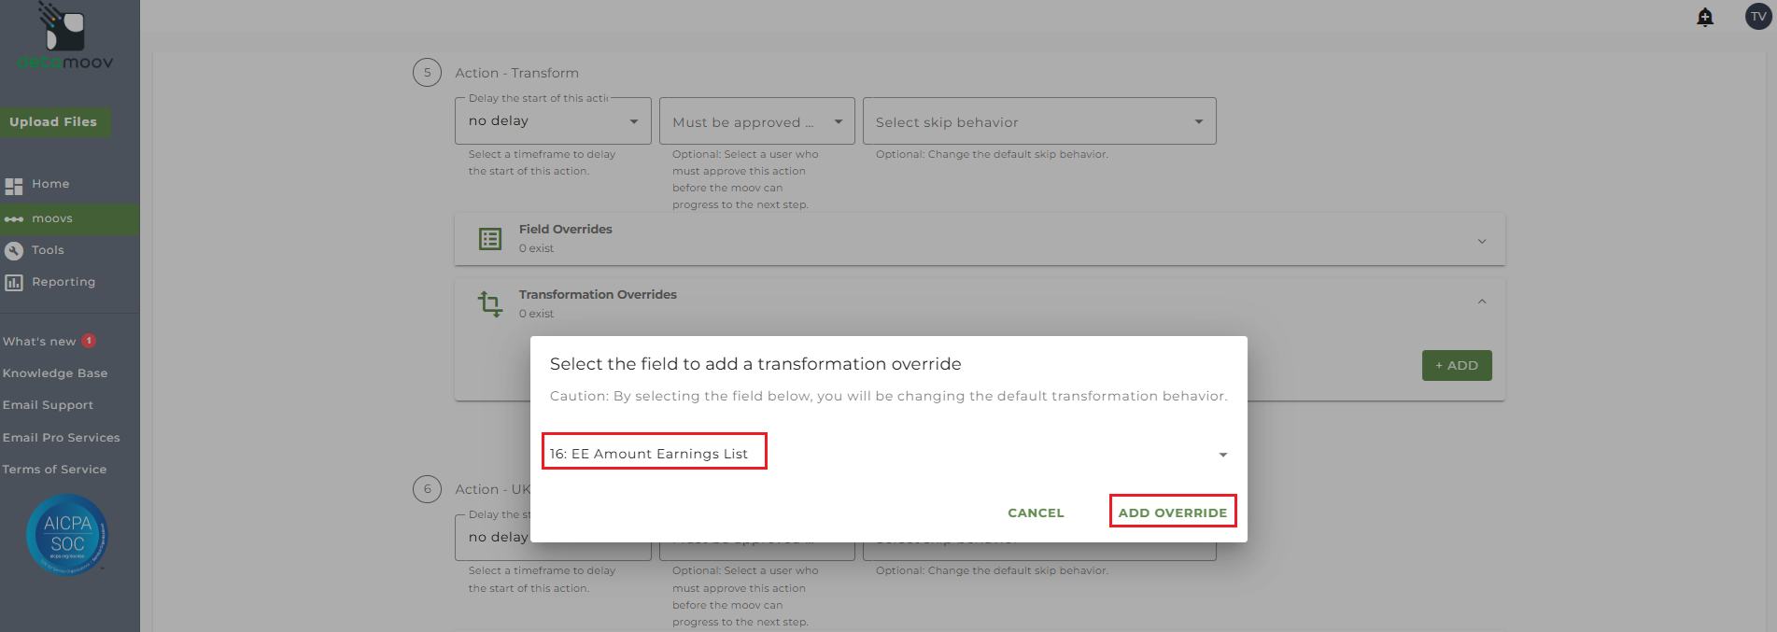Open the Knowledge Base link
Image resolution: width=1777 pixels, height=632 pixels.
coord(55,373)
